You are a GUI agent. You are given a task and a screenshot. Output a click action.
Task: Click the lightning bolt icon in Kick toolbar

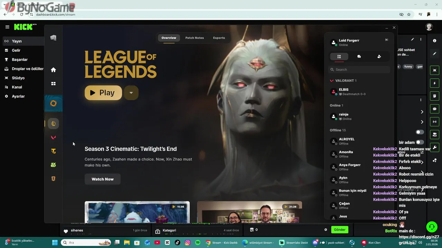435,83
